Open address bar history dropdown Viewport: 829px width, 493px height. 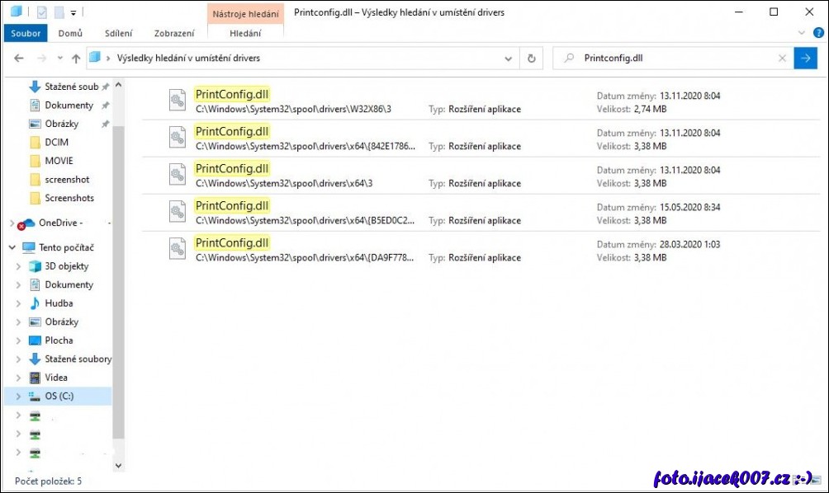tap(509, 59)
